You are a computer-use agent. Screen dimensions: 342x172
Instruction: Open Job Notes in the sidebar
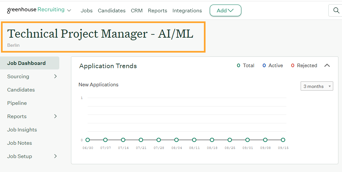(x=20, y=143)
